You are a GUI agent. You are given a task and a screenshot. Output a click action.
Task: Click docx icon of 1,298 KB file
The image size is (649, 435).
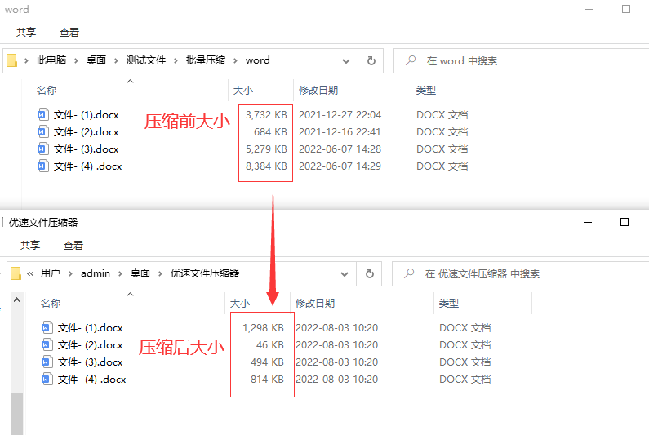pyautogui.click(x=47, y=327)
